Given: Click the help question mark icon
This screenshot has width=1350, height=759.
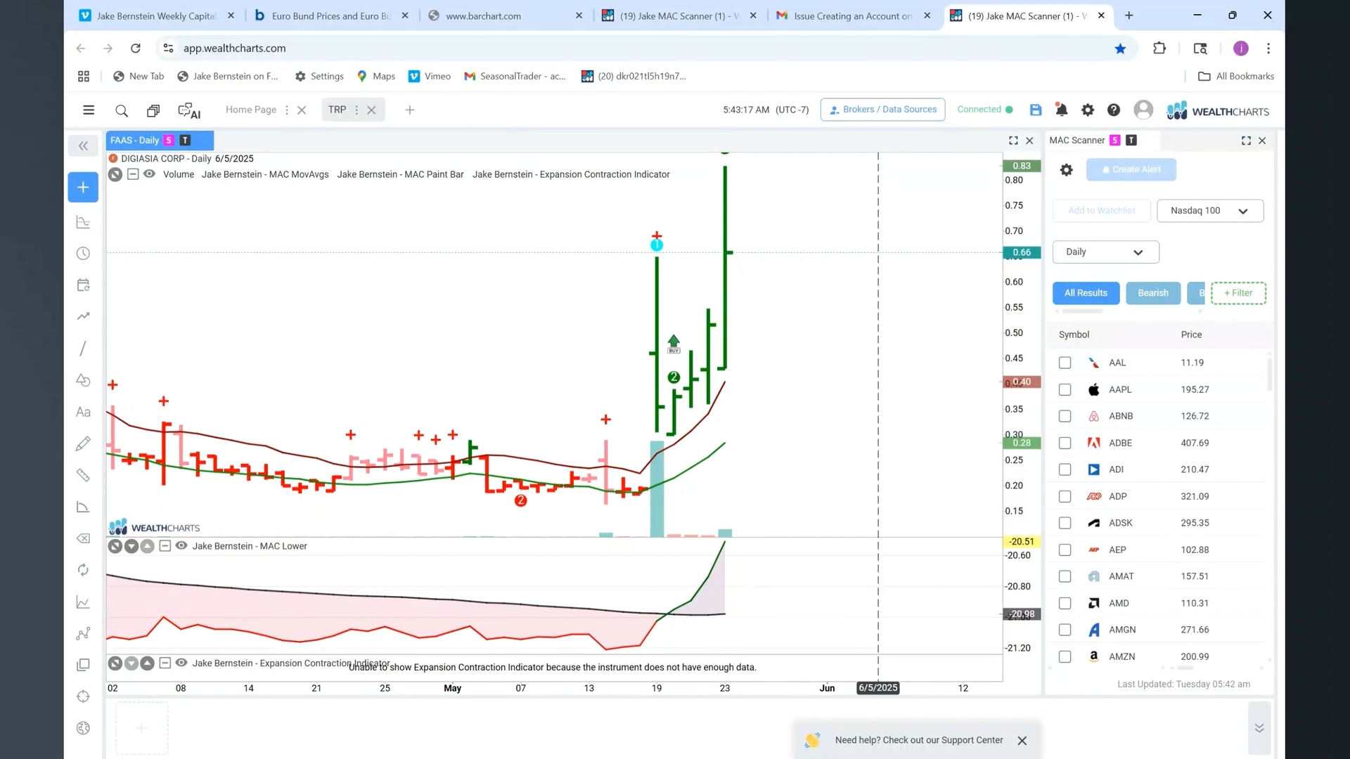Looking at the screenshot, I should 1114,110.
